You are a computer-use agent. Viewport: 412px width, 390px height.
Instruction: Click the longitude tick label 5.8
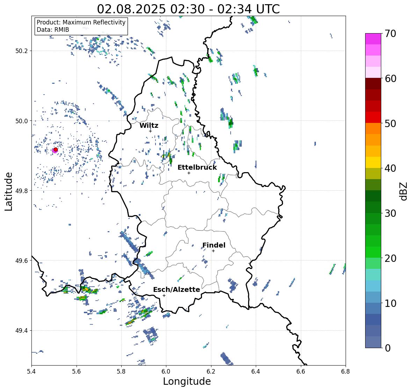(x=121, y=371)
